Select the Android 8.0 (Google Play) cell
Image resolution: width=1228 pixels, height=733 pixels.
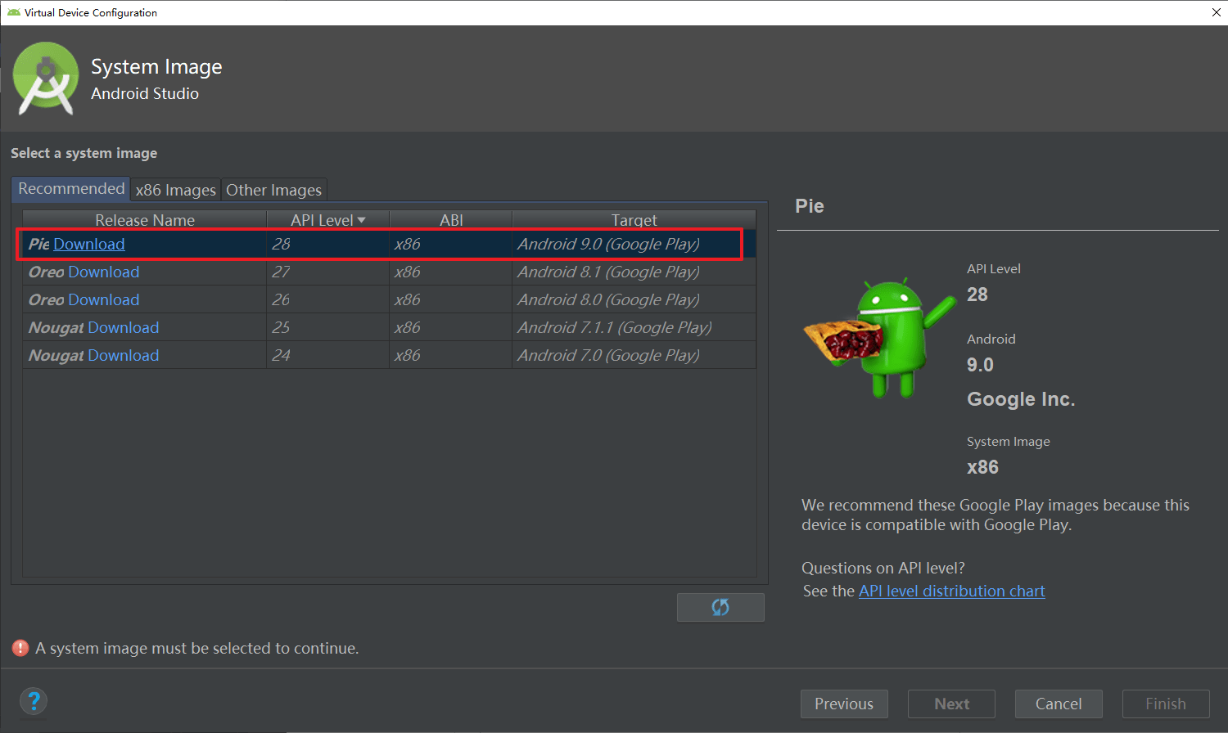pos(634,299)
